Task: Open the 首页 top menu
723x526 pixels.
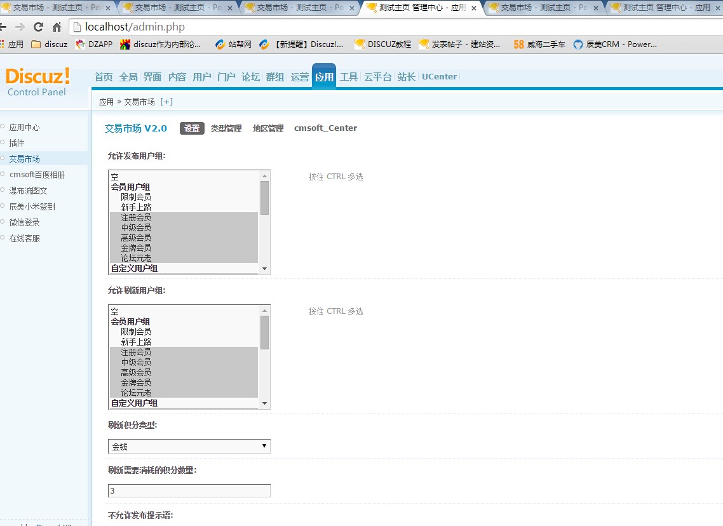Action: [x=104, y=76]
